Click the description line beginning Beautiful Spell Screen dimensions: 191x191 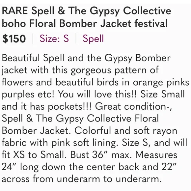[86, 58]
